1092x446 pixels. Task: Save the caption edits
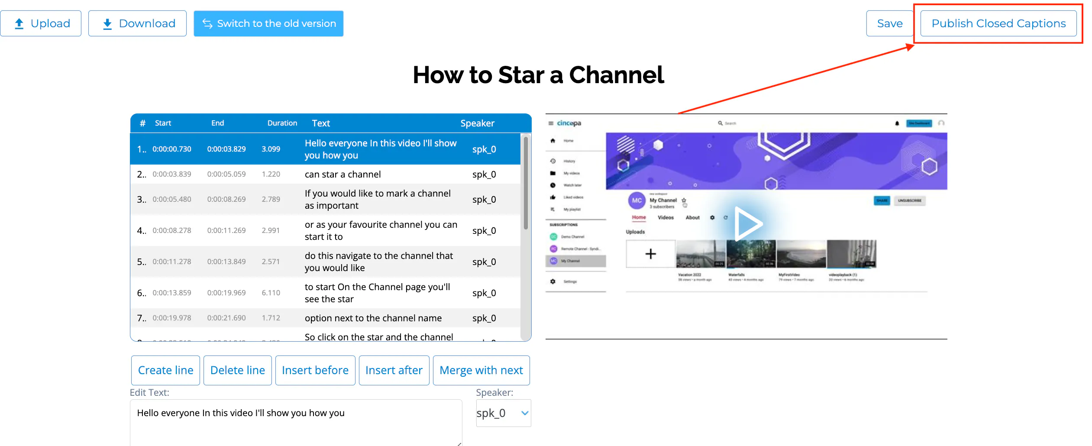point(890,23)
